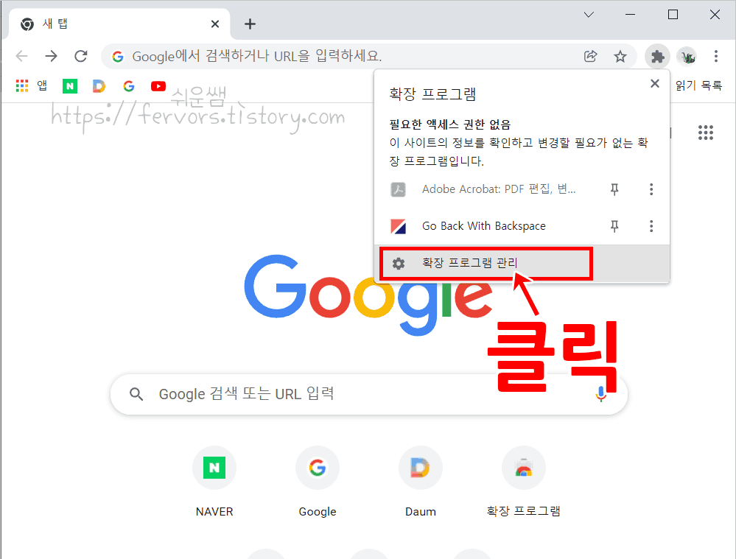Open Chrome's three-dot main menu
The height and width of the screenshot is (559, 736).
coord(716,56)
